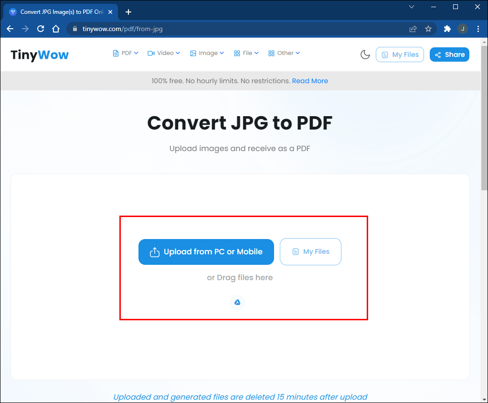Viewport: 488px width, 403px height.
Task: Click the 'or Drag files here' text
Action: [x=240, y=277]
